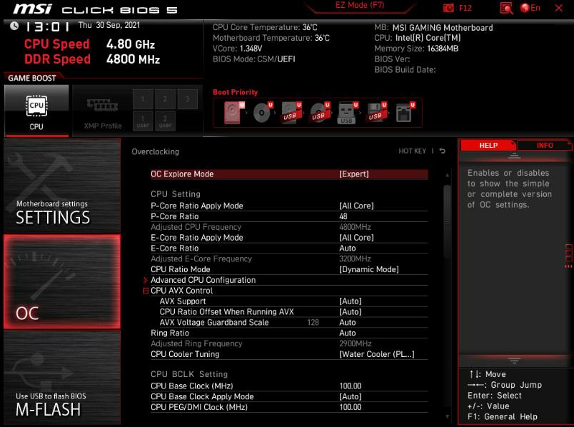Open the OC Explore Mode Expert dropdown

(354, 174)
